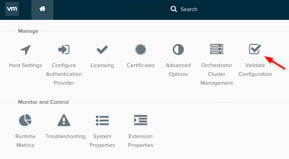
Task: Open the Host Settings text link
Action: (x=25, y=65)
